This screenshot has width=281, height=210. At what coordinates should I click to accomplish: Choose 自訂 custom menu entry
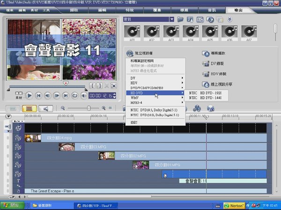pyautogui.click(x=155, y=122)
